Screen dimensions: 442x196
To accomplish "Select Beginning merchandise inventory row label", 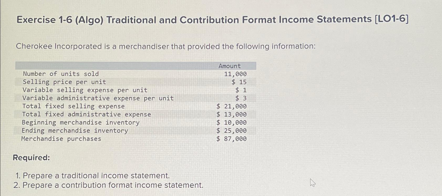I will tap(80, 122).
